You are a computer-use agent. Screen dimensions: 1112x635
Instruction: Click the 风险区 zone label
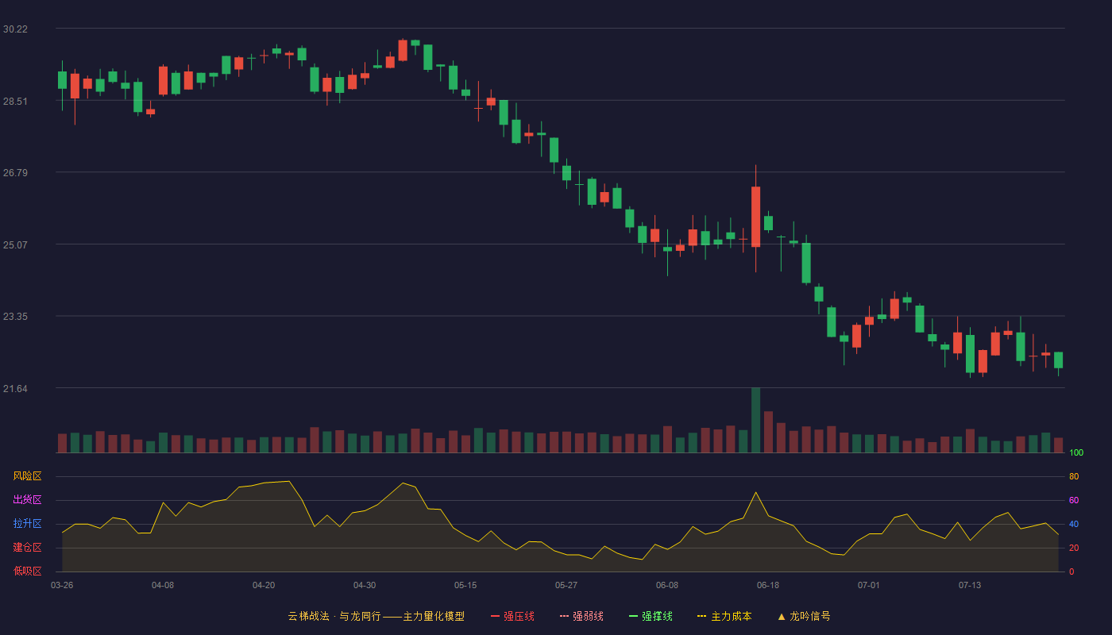[27, 476]
